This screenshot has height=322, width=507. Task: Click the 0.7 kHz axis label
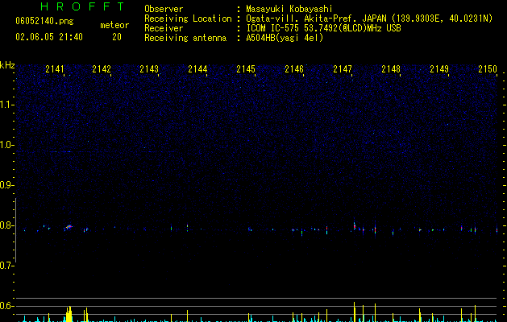(x=7, y=266)
